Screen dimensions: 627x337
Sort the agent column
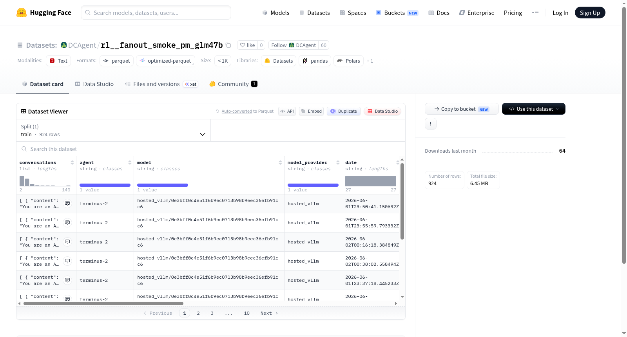(x=130, y=162)
